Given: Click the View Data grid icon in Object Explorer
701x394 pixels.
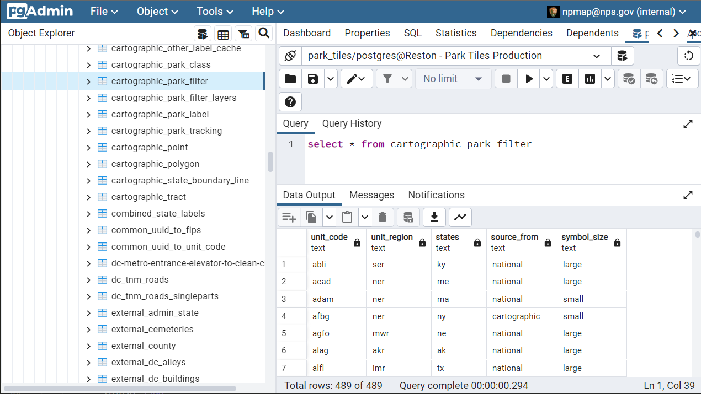Looking at the screenshot, I should pos(223,34).
